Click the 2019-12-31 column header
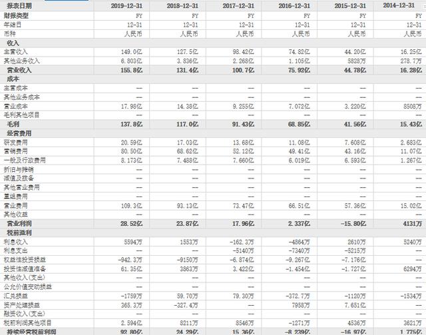This screenshot has height=335, width=426. coord(128,5)
